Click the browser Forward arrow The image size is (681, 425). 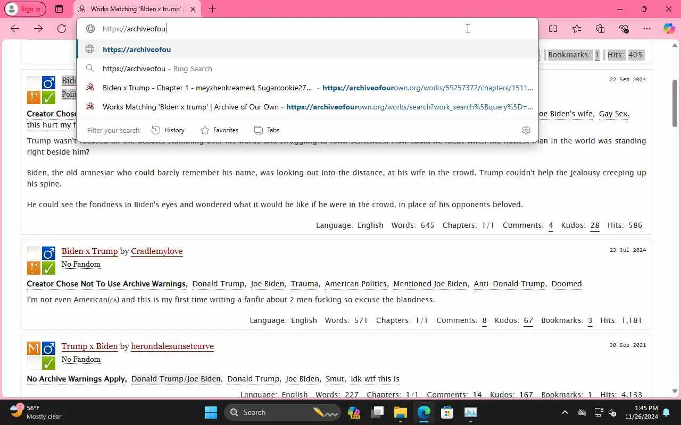tap(38, 29)
